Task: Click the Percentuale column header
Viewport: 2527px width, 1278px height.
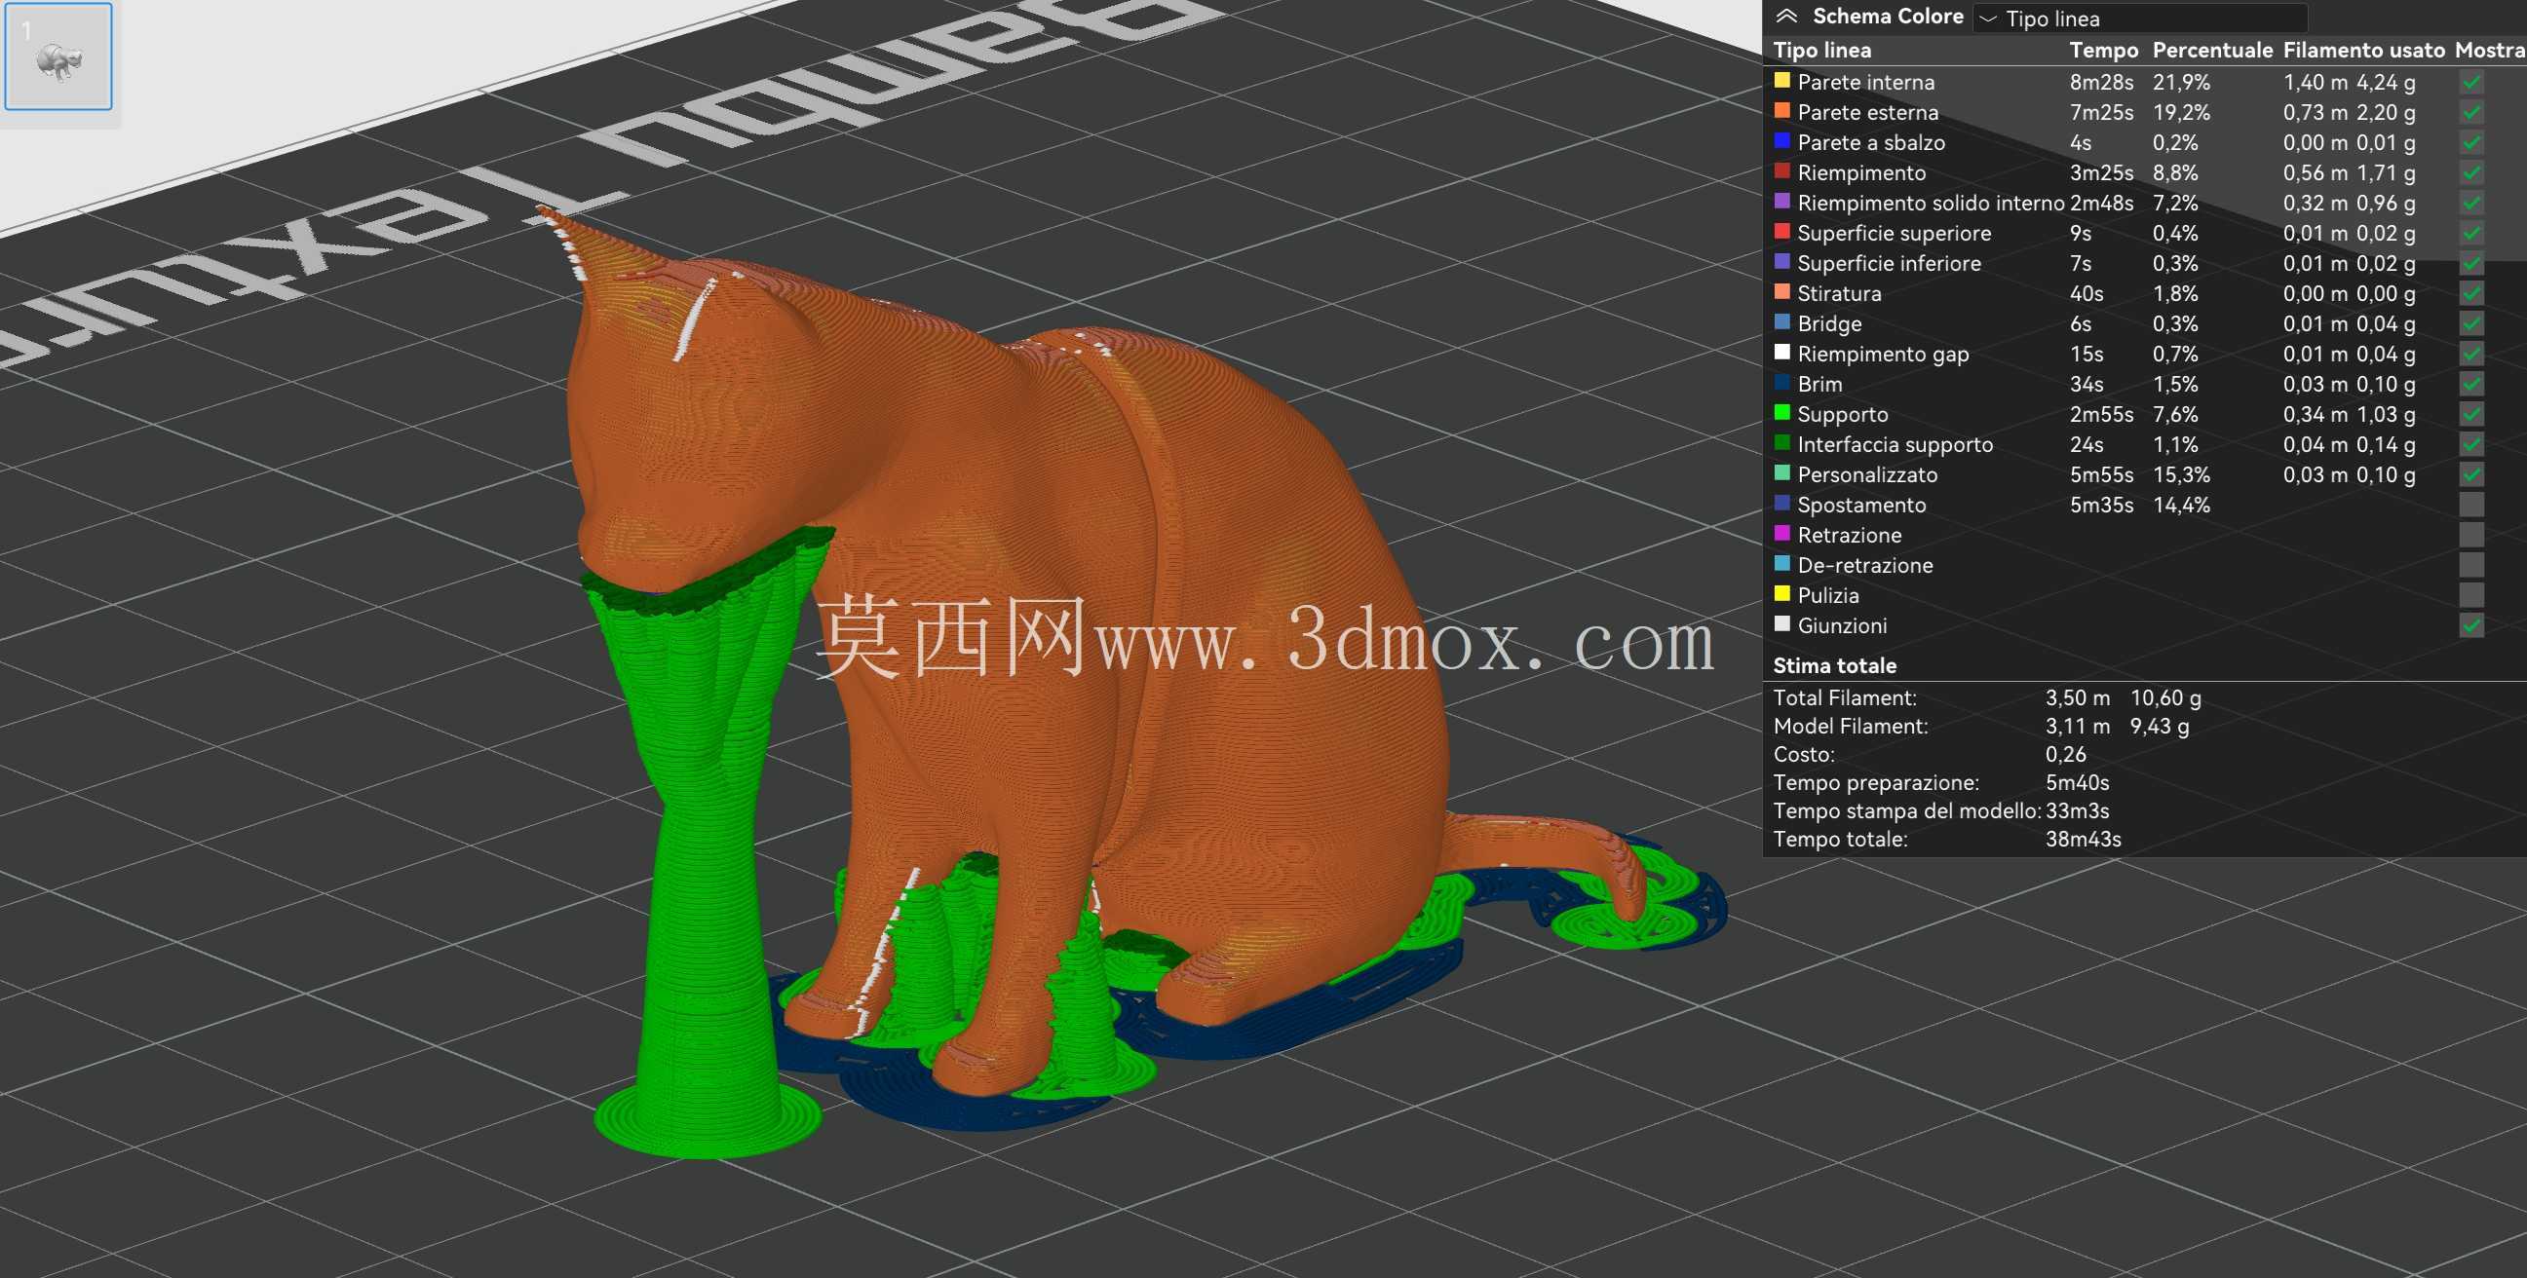Action: tap(2212, 50)
